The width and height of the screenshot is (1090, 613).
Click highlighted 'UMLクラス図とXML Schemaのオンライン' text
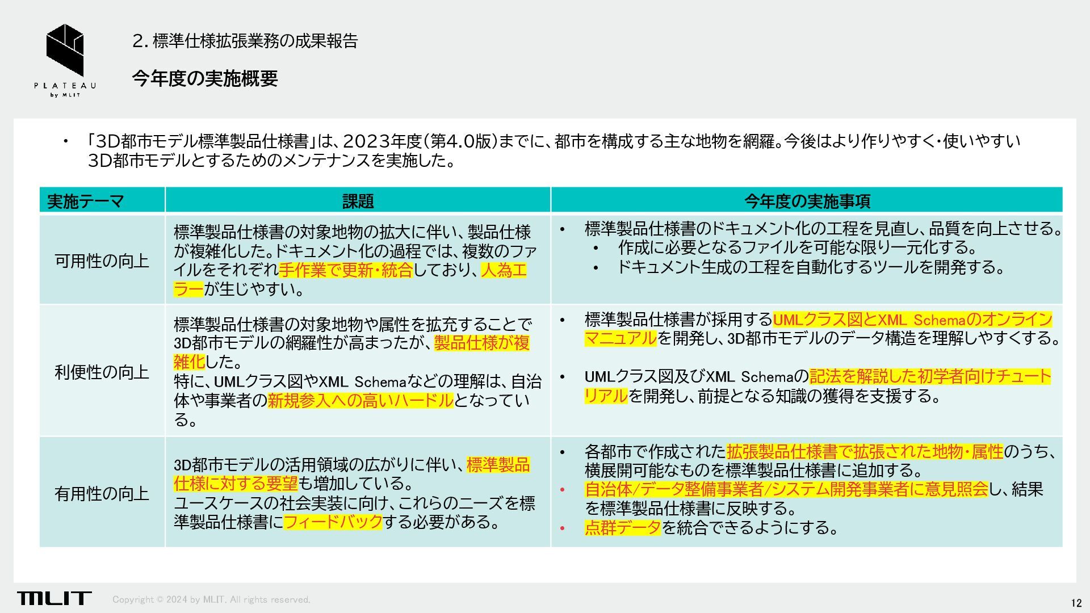pyautogui.click(x=912, y=320)
